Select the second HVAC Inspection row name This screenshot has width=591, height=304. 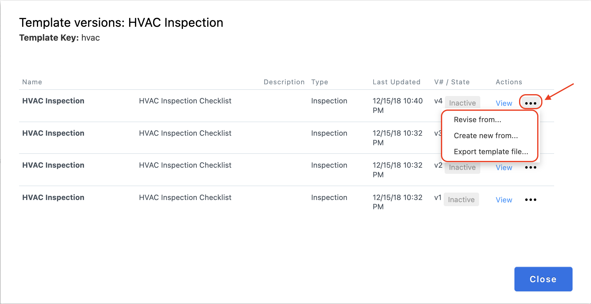[x=53, y=133]
